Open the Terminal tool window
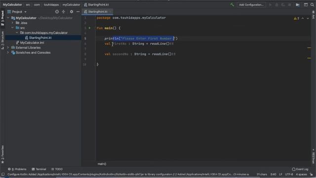 click(x=39, y=169)
